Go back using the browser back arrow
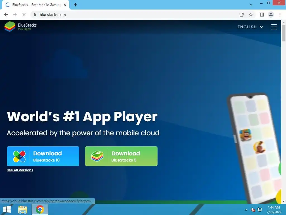This screenshot has width=286, height=215. coord(6,15)
